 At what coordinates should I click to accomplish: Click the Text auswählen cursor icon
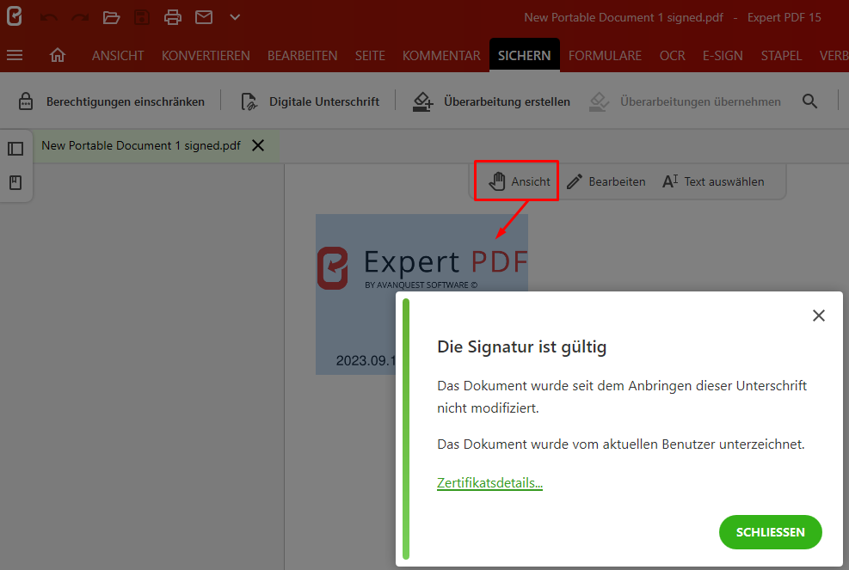pyautogui.click(x=670, y=181)
